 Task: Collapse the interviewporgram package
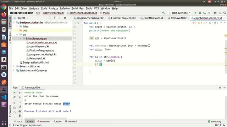[20, 38]
